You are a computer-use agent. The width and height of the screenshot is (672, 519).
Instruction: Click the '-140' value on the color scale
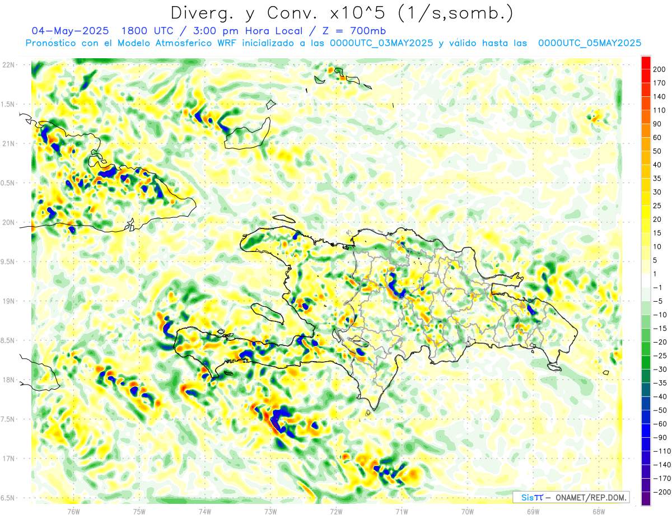click(x=662, y=465)
